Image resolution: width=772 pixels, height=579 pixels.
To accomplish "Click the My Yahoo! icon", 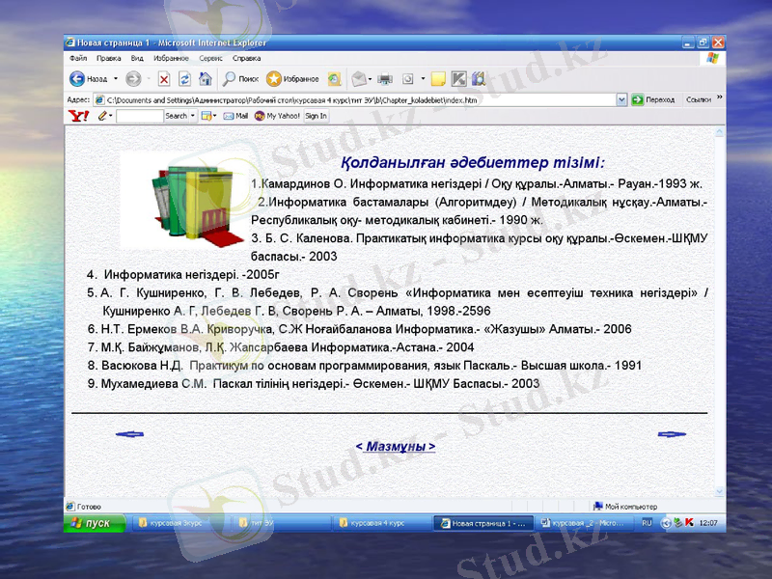I will [259, 115].
